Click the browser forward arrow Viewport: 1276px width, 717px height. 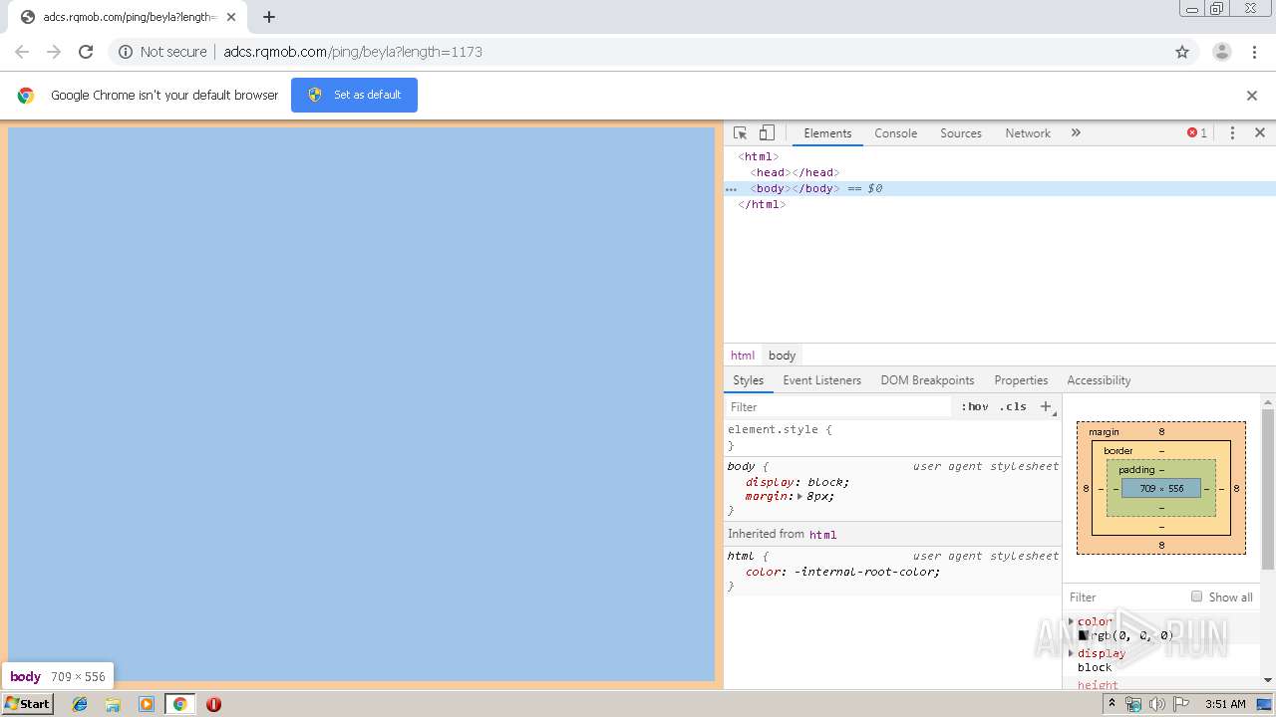coord(54,52)
